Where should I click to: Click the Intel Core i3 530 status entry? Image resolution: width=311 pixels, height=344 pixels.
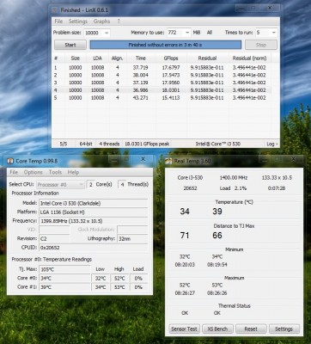218,144
